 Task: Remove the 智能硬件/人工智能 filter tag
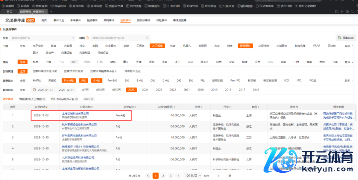coord(44,99)
